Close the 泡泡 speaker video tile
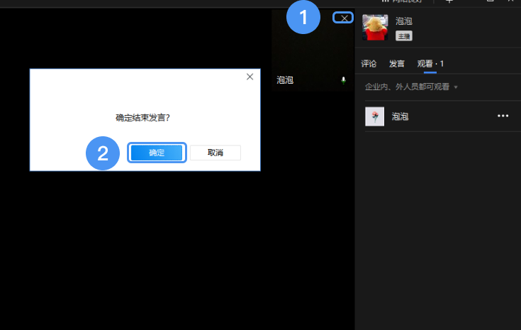521x330 pixels. pos(344,18)
